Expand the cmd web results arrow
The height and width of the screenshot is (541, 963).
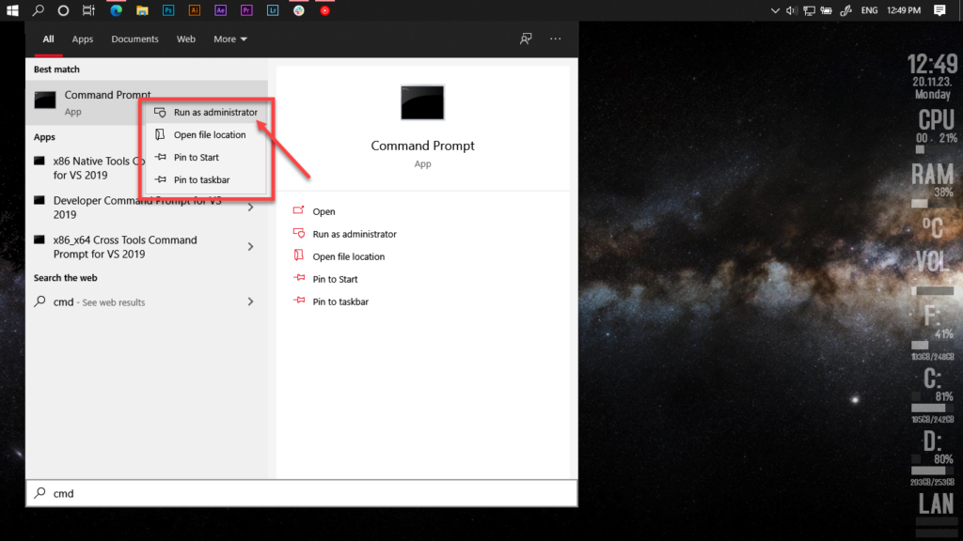[x=250, y=301]
